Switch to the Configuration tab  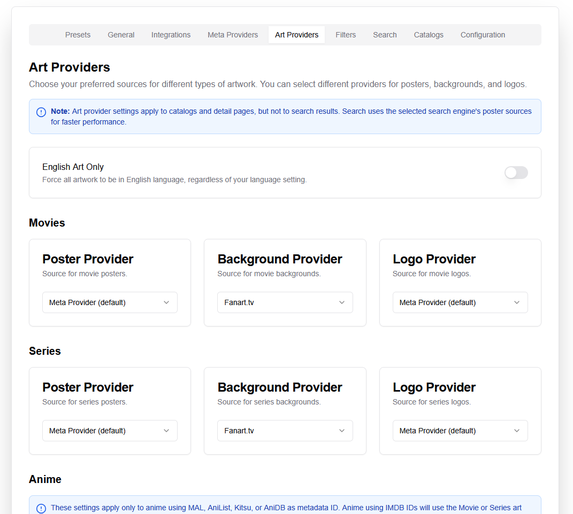pos(483,35)
